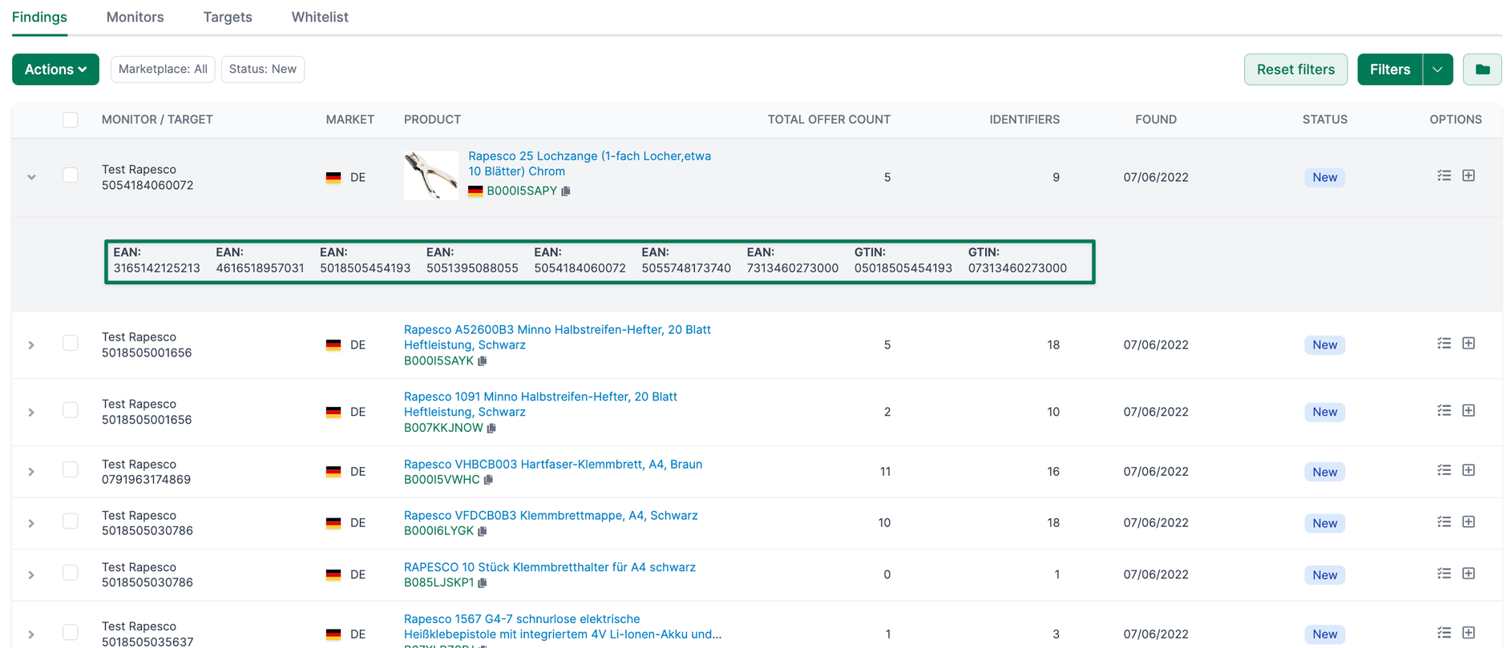Copy ASIN B007KKJNOW to clipboard
The image size is (1507, 648).
491,429
